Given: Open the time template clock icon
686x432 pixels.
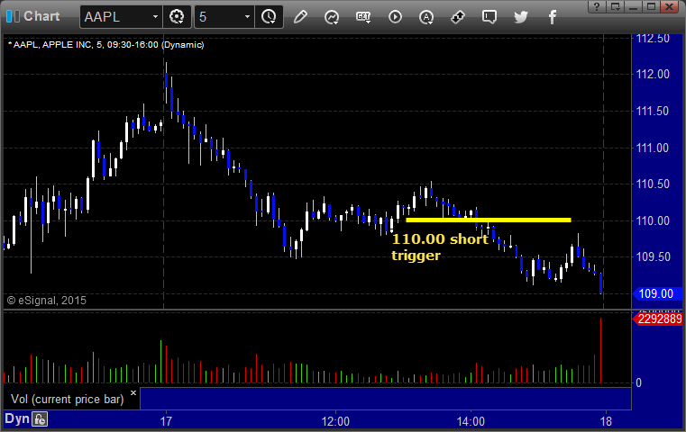Looking at the screenshot, I should point(269,17).
